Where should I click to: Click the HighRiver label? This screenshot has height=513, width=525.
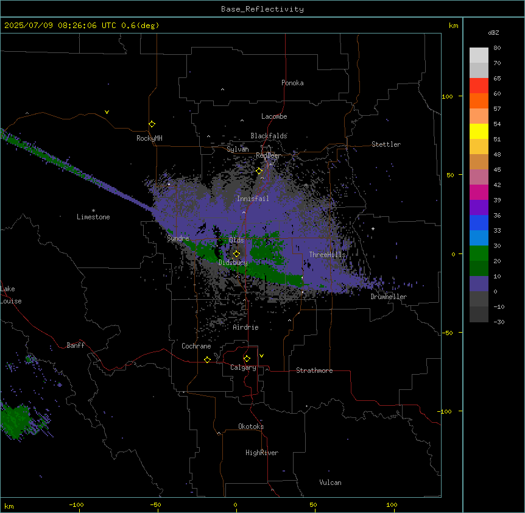click(262, 453)
